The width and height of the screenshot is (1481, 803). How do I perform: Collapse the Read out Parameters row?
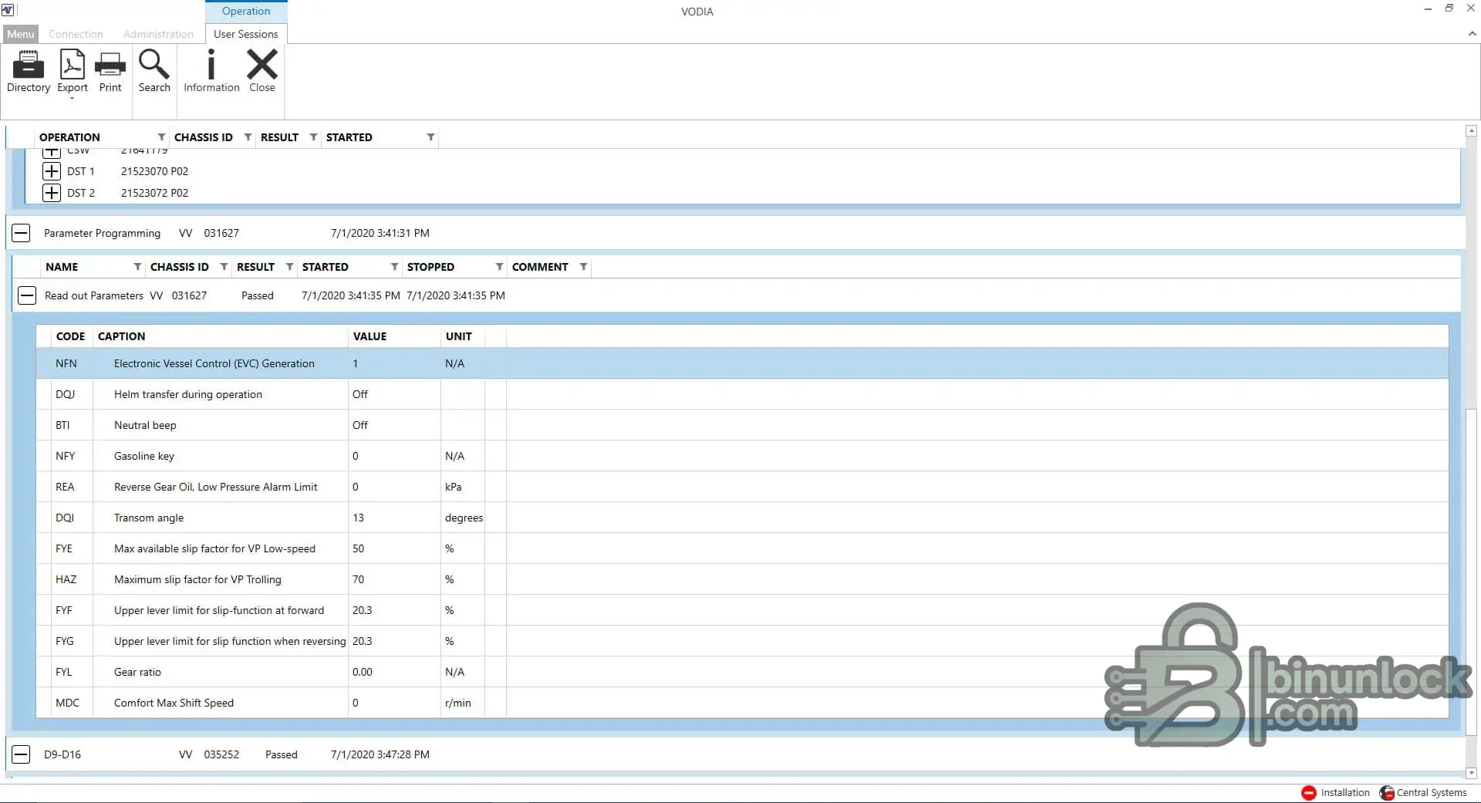27,295
